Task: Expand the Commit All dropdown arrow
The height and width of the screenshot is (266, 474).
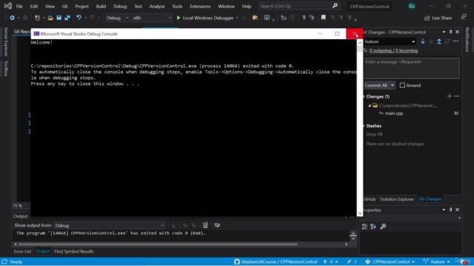Action: click(x=393, y=86)
